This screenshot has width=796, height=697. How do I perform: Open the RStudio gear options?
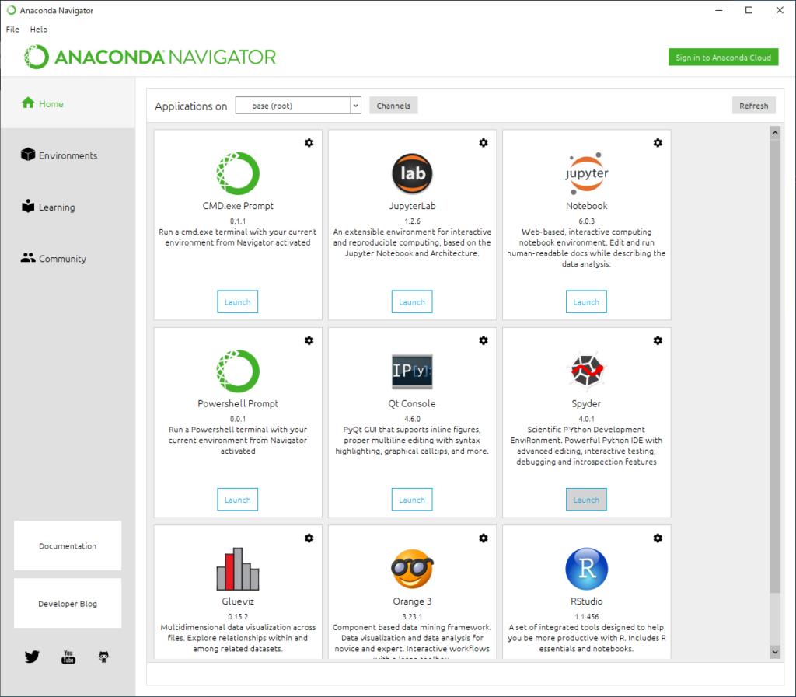tap(658, 538)
